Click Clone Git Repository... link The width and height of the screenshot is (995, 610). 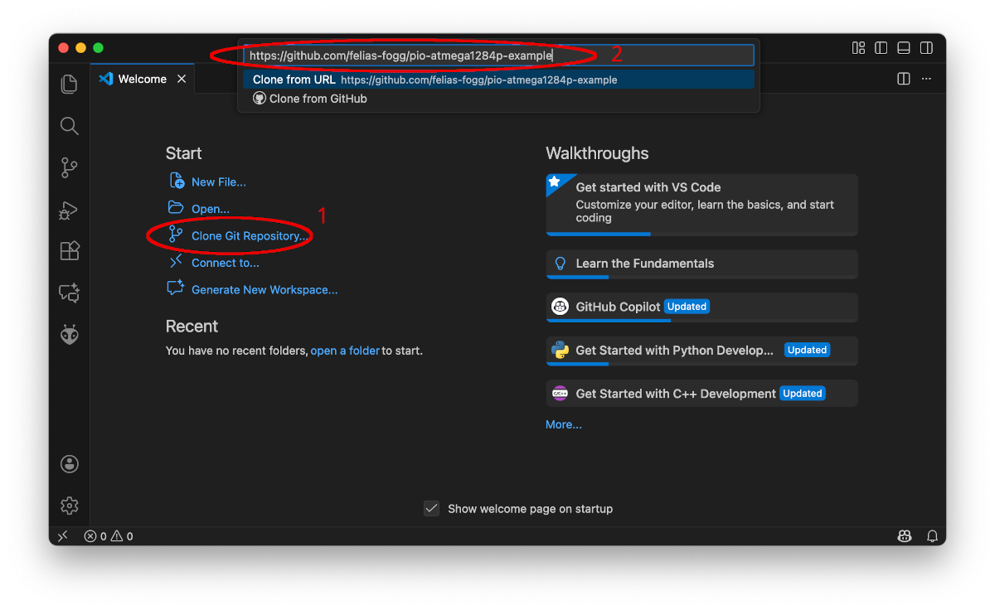click(x=250, y=236)
